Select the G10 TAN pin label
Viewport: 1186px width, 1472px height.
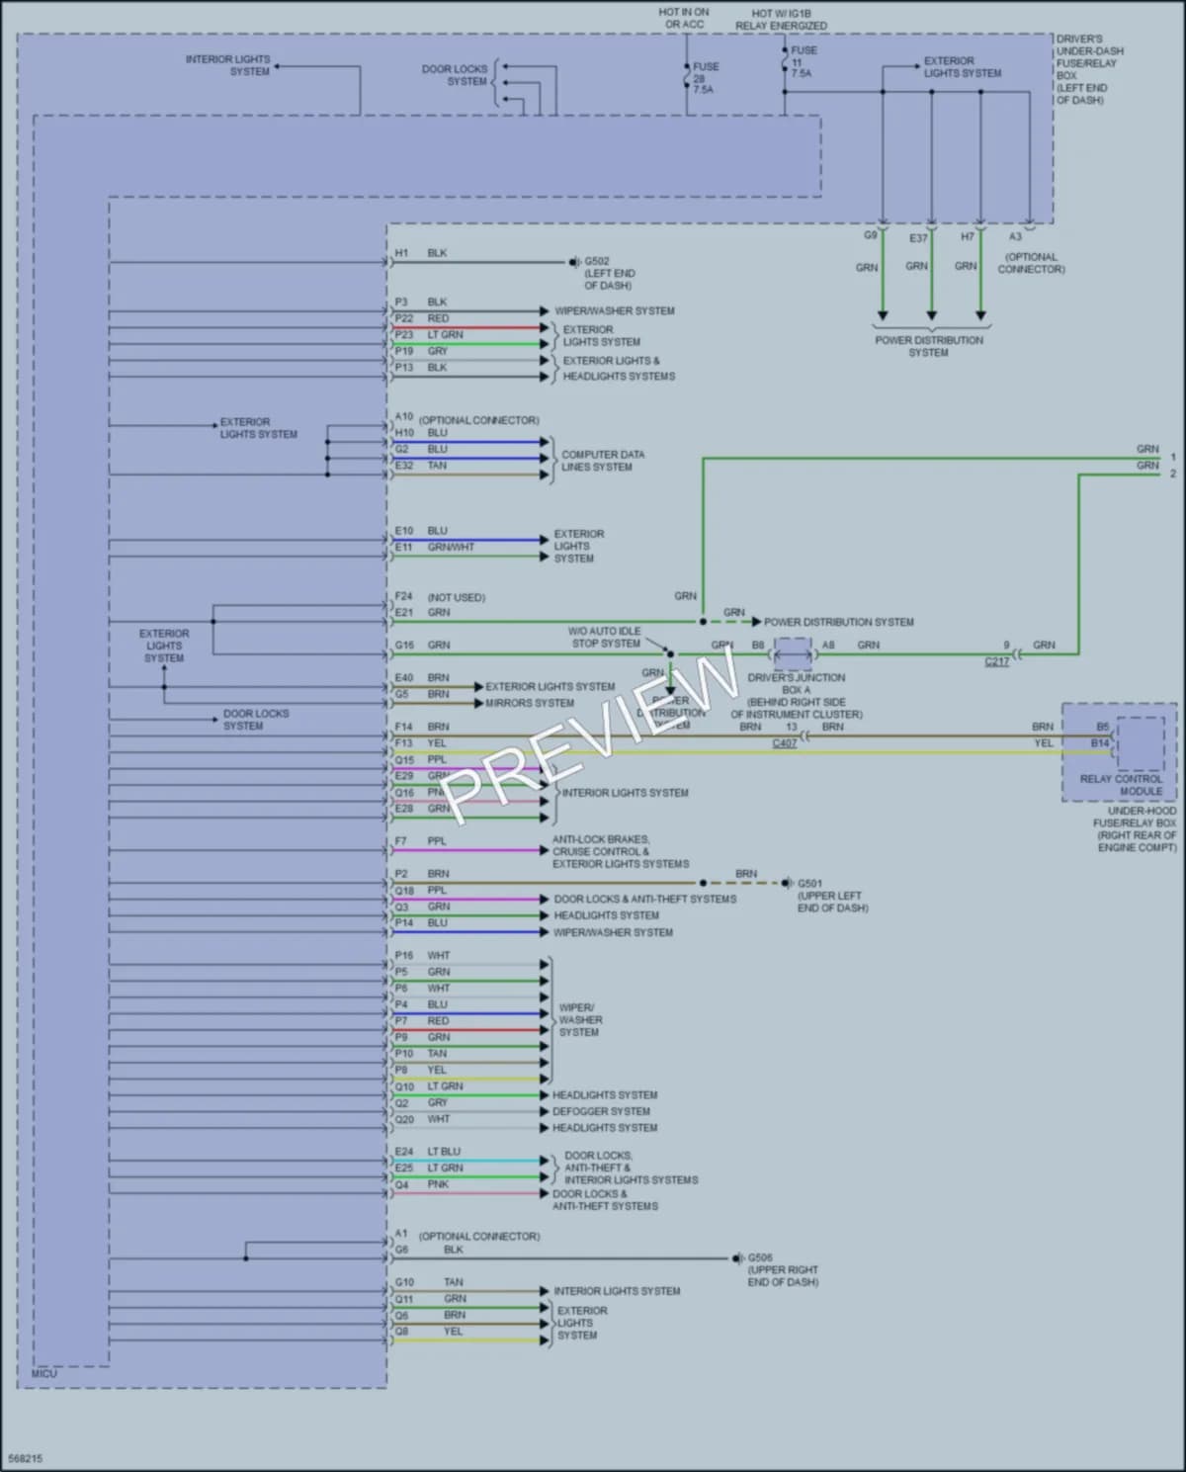pyautogui.click(x=429, y=1282)
